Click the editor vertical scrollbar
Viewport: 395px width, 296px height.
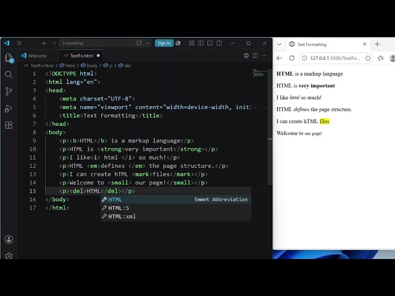[270, 126]
